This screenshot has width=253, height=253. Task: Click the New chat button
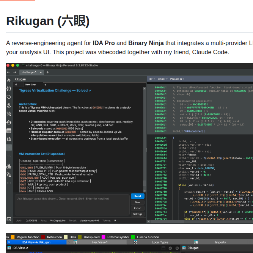(x=138, y=202)
